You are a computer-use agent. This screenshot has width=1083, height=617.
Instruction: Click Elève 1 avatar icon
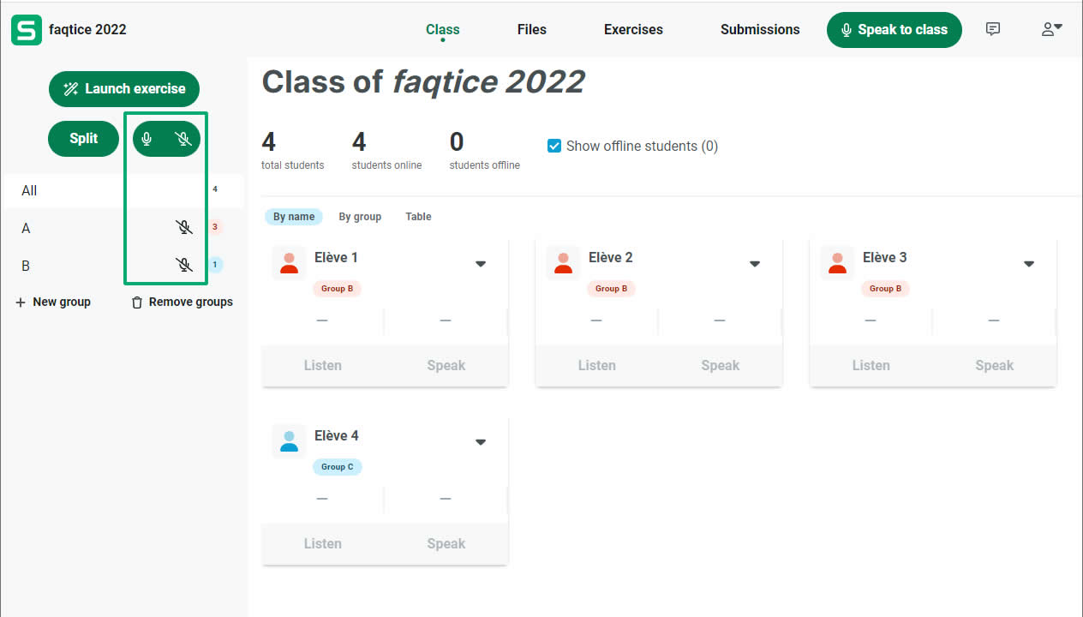(x=289, y=263)
